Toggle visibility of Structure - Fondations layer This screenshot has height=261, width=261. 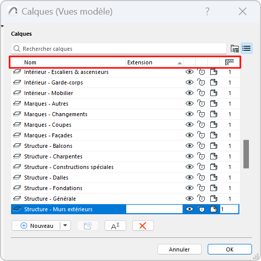(190, 188)
